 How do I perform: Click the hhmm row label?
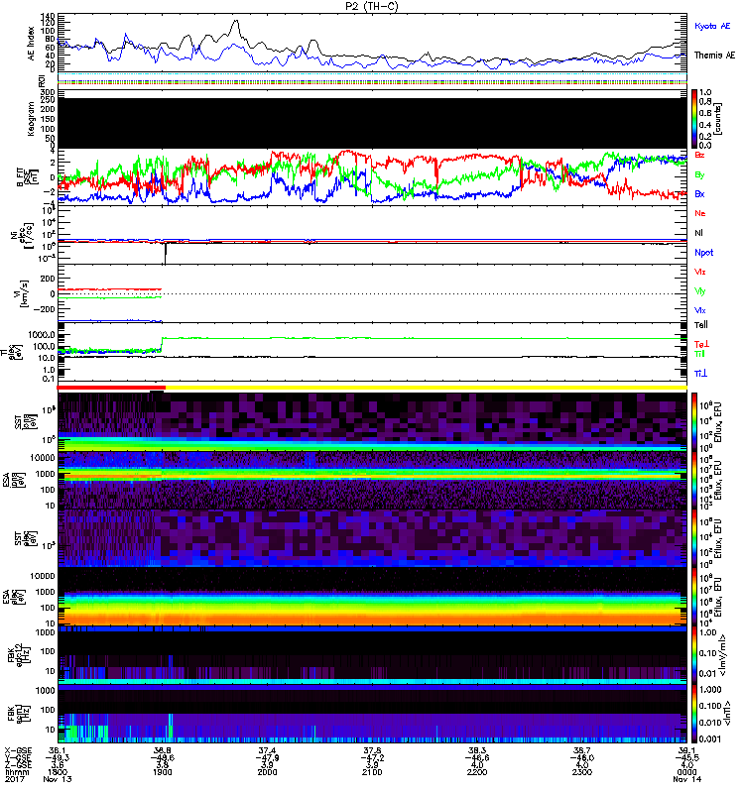(x=17, y=772)
